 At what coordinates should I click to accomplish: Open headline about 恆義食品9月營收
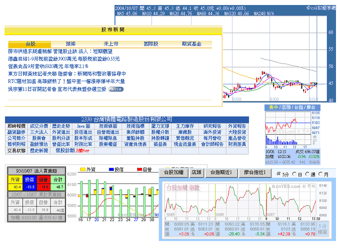tap(48, 66)
